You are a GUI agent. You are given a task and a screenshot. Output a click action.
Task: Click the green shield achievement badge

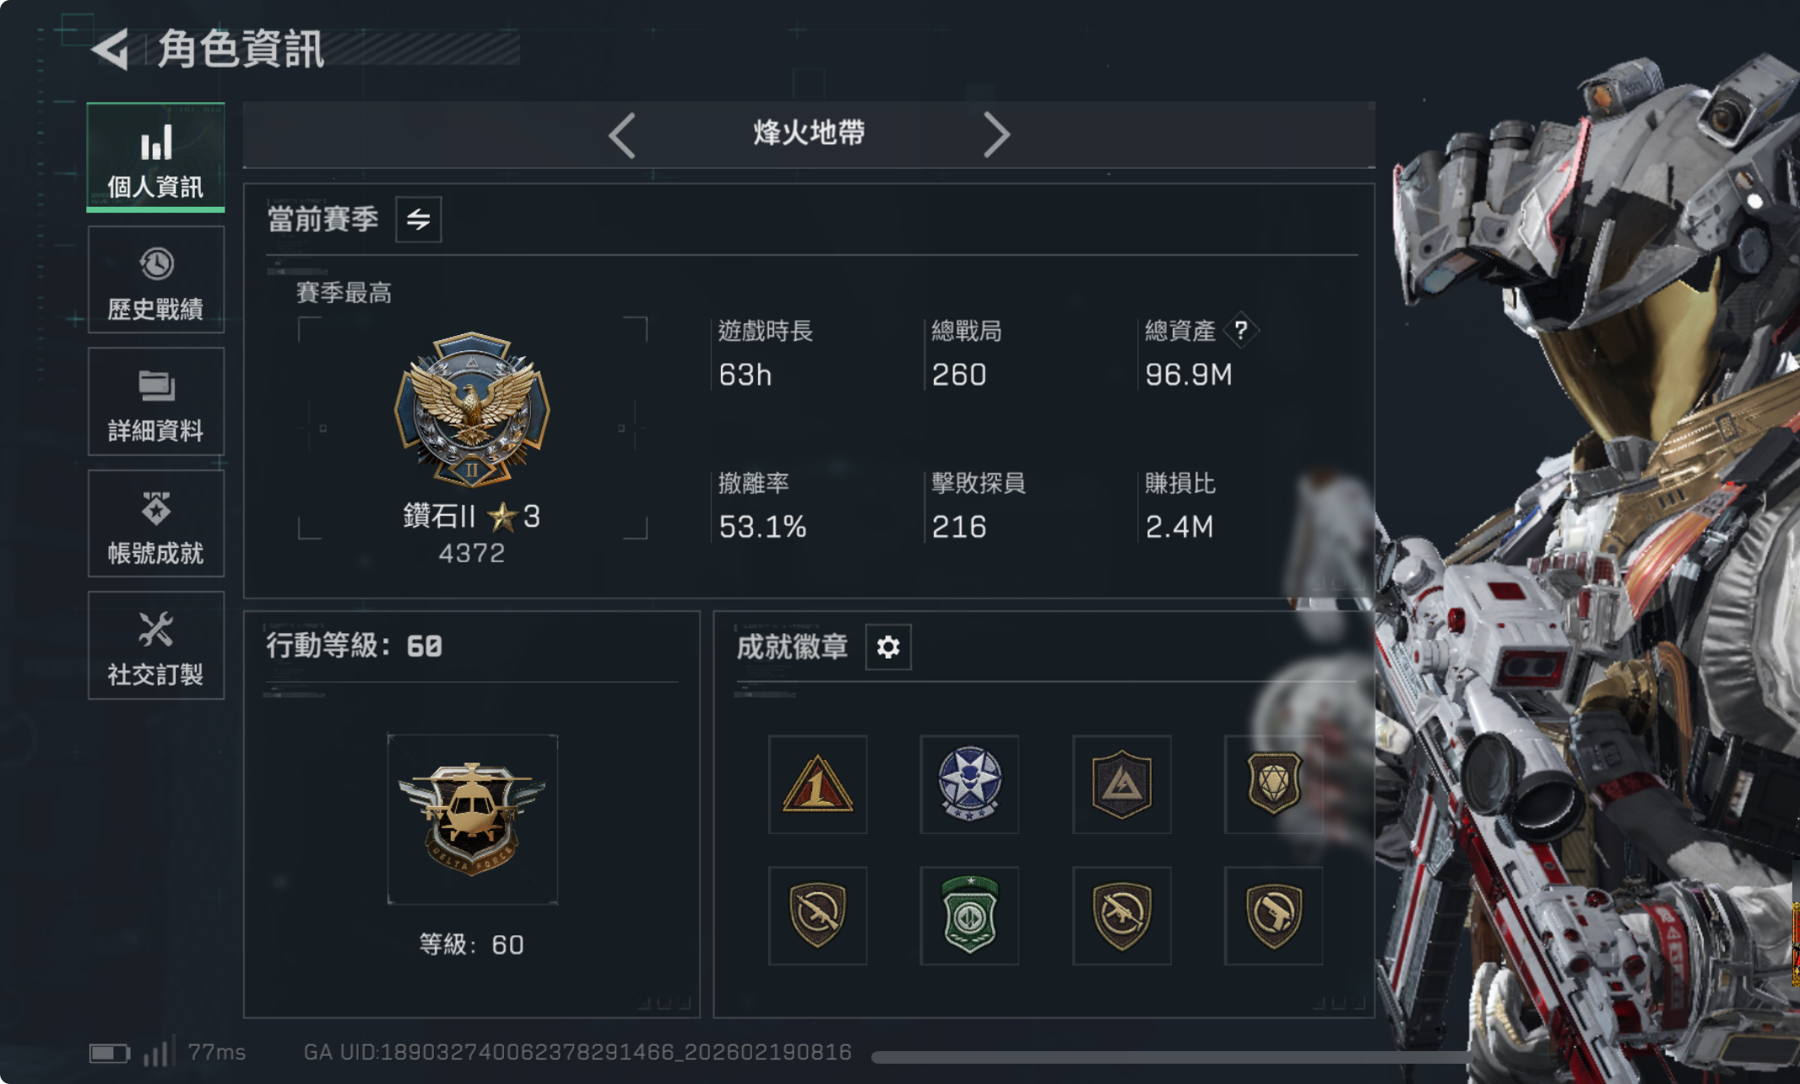point(969,915)
